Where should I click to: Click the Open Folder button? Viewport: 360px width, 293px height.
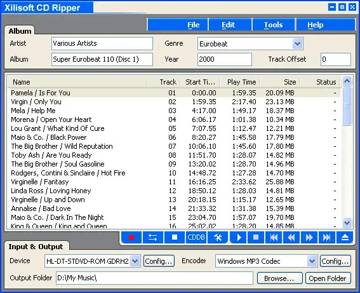pos(328,278)
